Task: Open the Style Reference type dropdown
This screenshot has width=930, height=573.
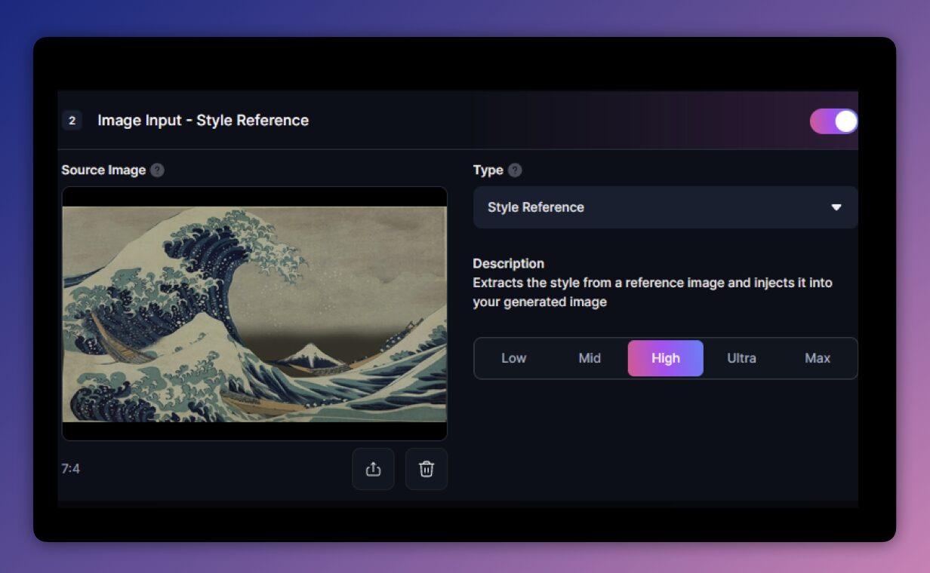Action: (665, 207)
